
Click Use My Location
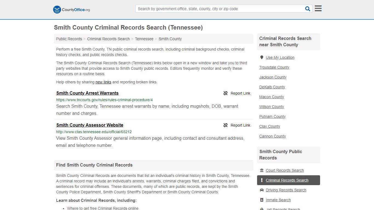(x=280, y=57)
